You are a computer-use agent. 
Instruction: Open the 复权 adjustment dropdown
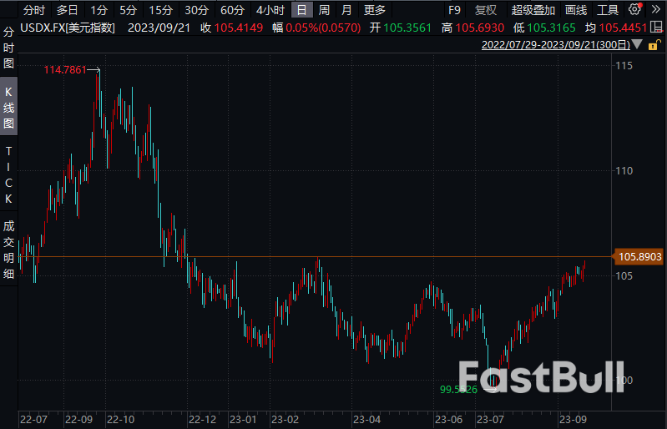point(485,10)
